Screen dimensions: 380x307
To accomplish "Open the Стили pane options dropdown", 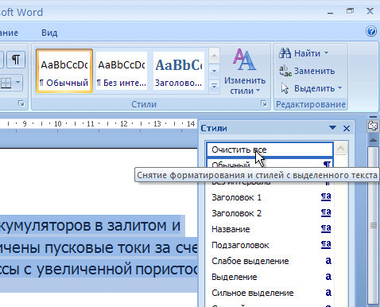I will (x=332, y=128).
